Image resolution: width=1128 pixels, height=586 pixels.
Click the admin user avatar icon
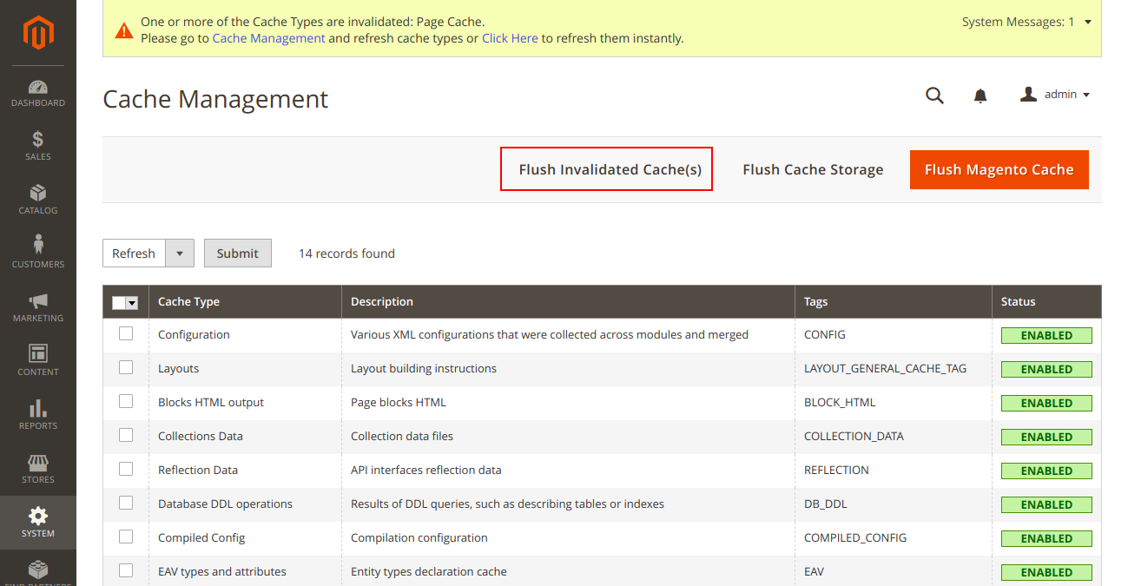tap(1029, 94)
